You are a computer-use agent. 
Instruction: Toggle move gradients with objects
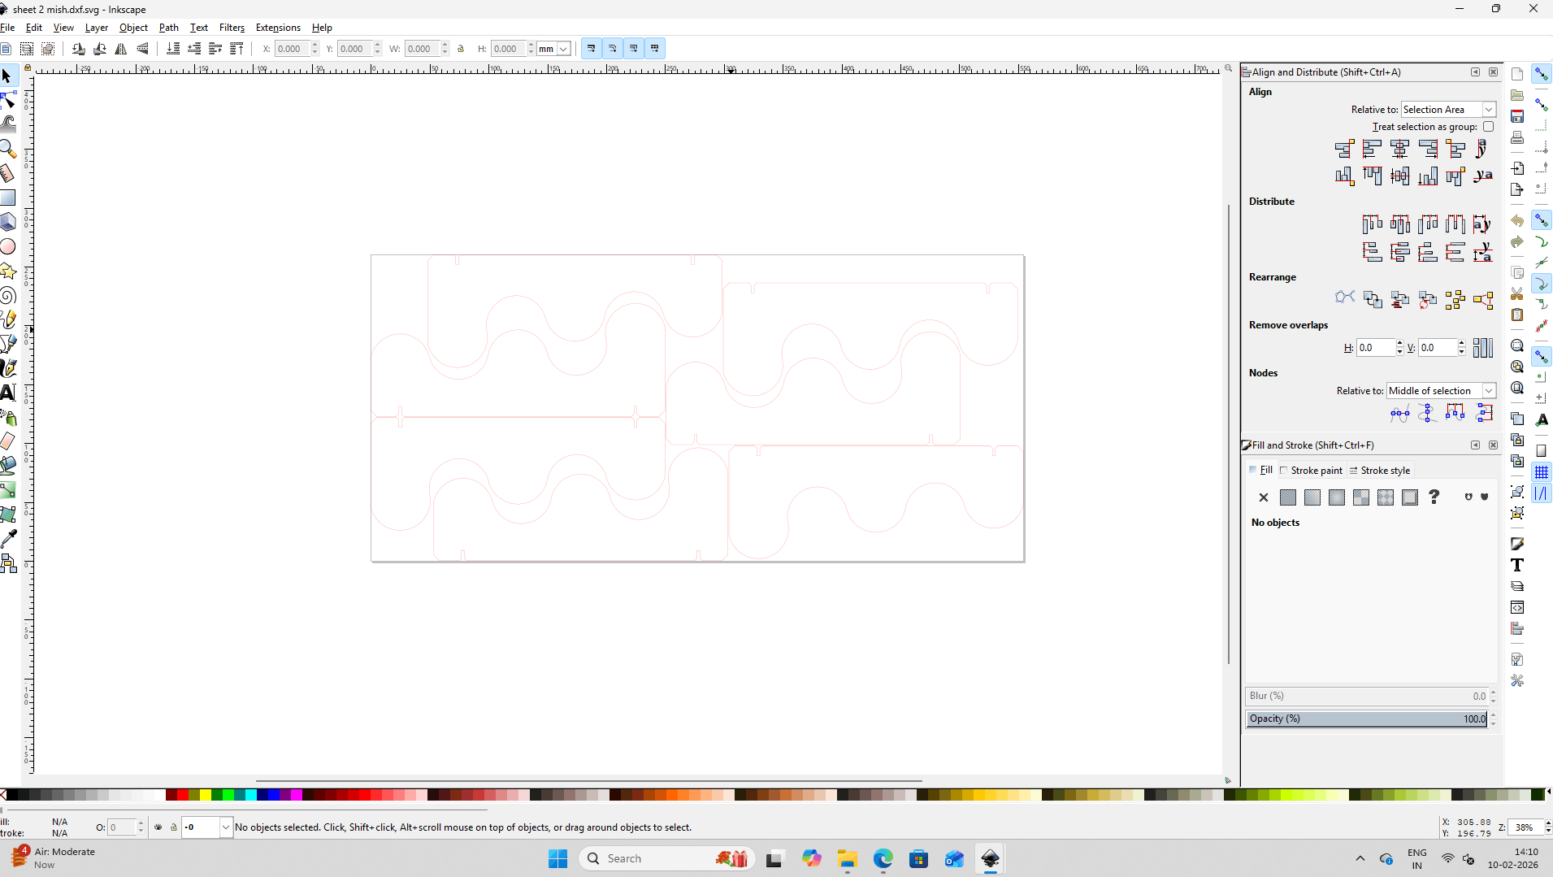pyautogui.click(x=634, y=49)
